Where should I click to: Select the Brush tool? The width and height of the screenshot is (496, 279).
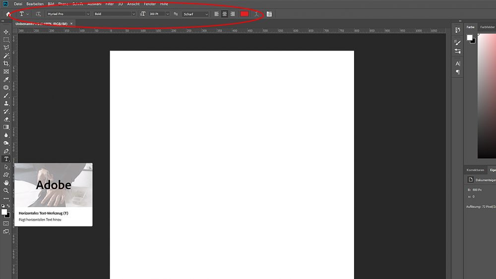(x=6, y=96)
